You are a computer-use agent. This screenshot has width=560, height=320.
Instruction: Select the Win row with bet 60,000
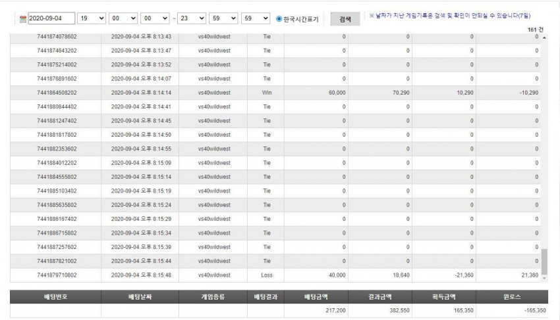pos(275,93)
